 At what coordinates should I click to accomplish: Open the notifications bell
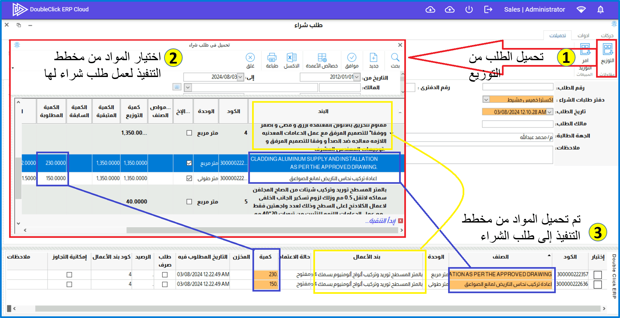tap(600, 9)
